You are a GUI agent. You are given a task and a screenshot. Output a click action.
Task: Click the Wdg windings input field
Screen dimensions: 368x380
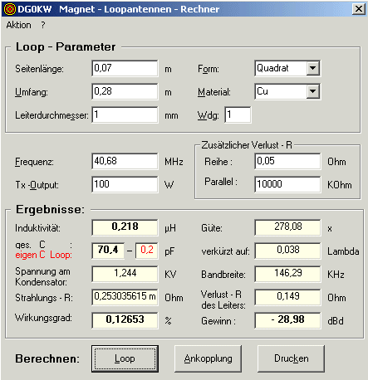click(x=238, y=114)
